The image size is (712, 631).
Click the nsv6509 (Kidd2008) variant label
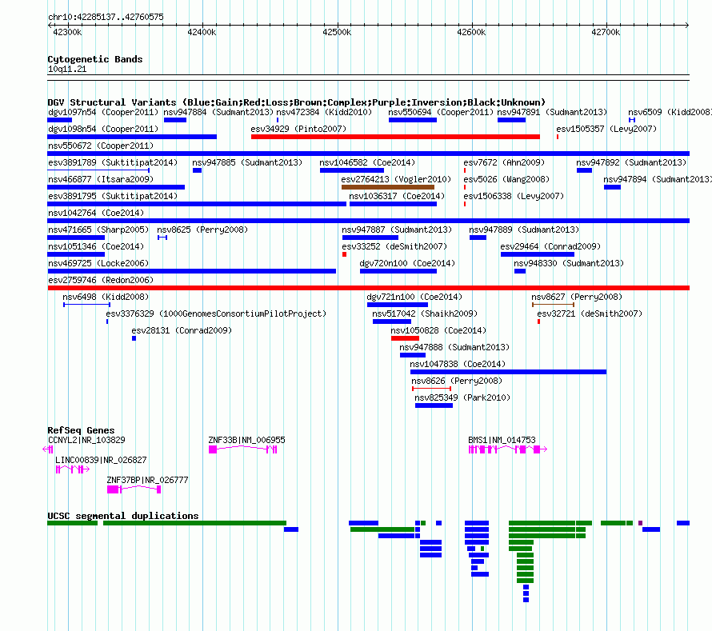[670, 112]
